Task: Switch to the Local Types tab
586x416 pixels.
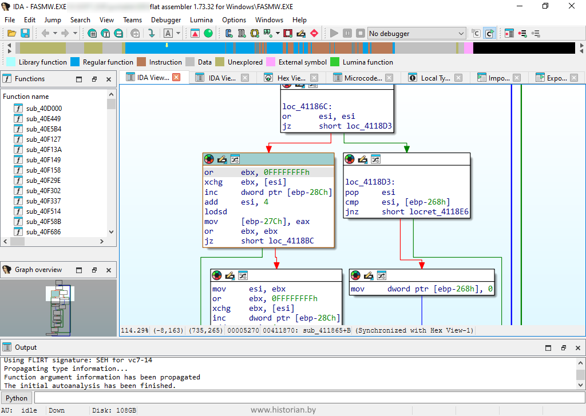Action: click(x=435, y=78)
